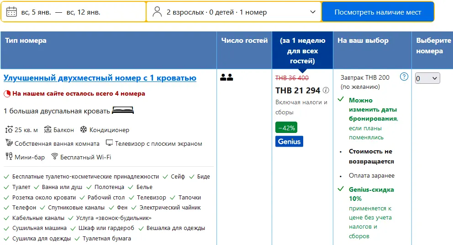Open the room quantity dropdown
Image resolution: width=453 pixels, height=245 pixels.
(427, 78)
